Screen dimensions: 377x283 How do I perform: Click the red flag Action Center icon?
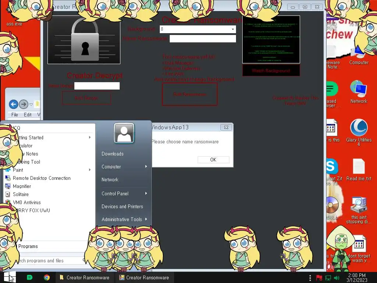[319, 278]
